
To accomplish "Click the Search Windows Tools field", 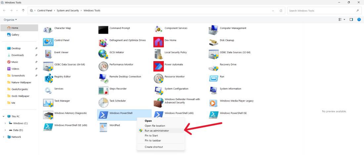I will click(x=325, y=11).
